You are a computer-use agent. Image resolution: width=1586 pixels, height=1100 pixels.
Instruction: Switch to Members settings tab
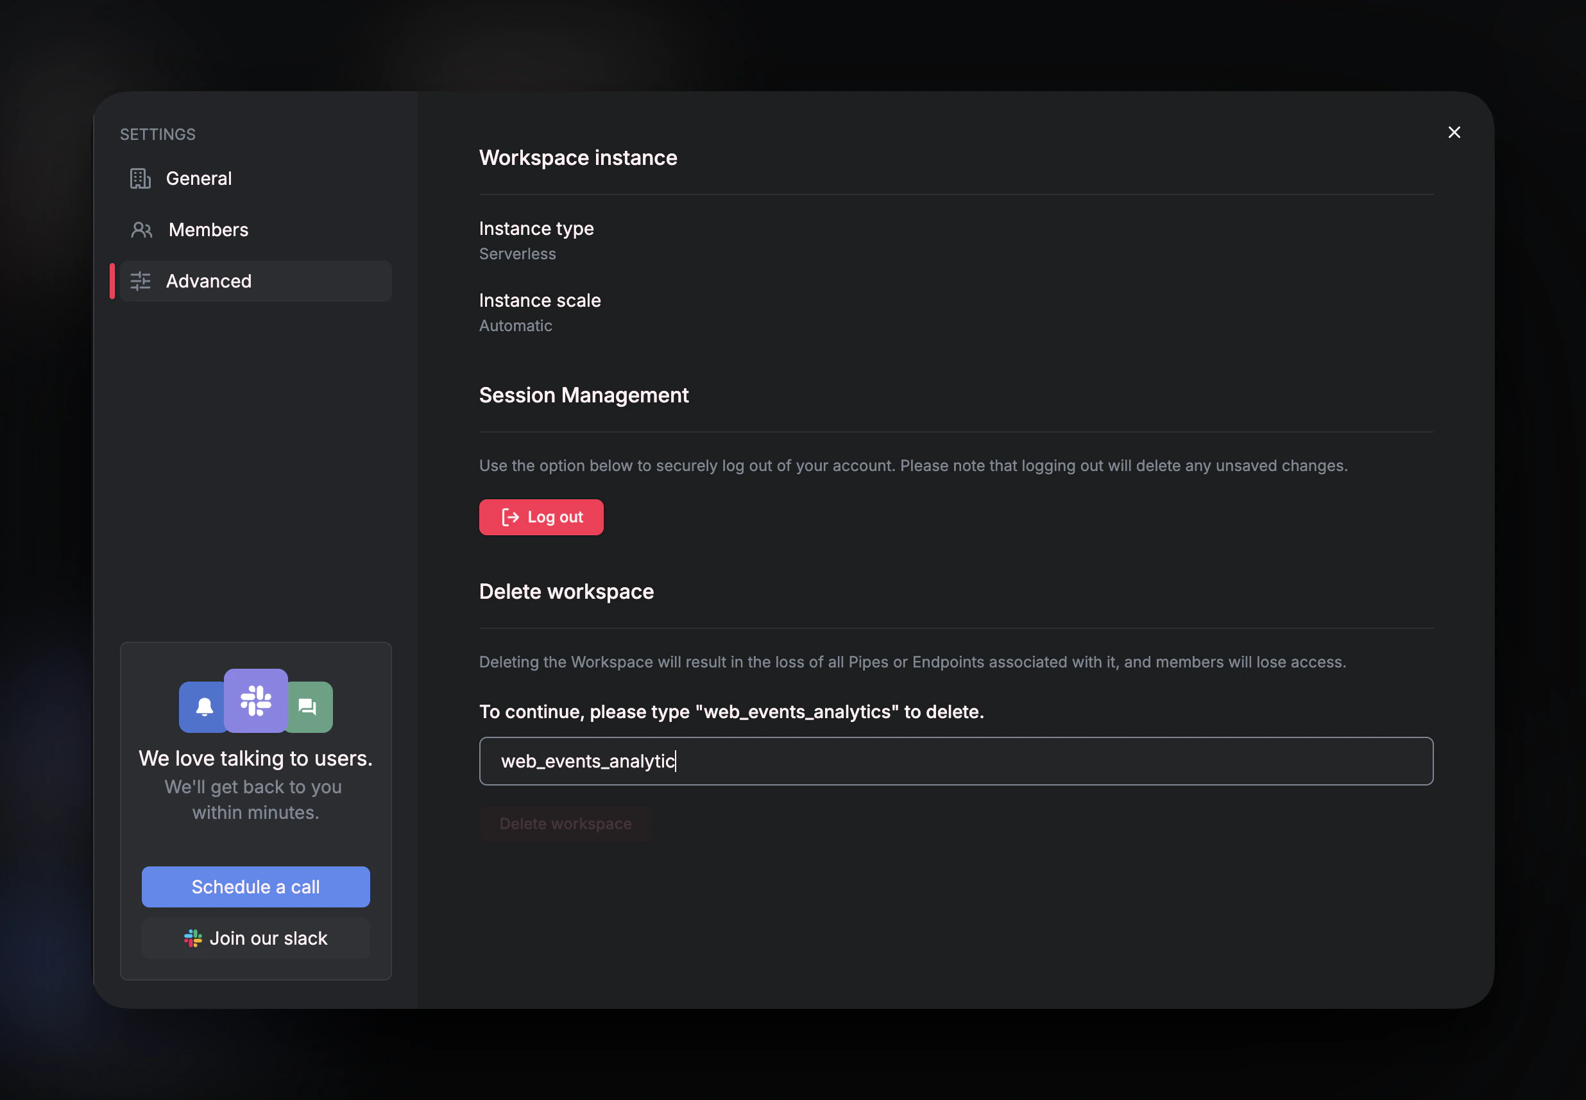point(208,230)
